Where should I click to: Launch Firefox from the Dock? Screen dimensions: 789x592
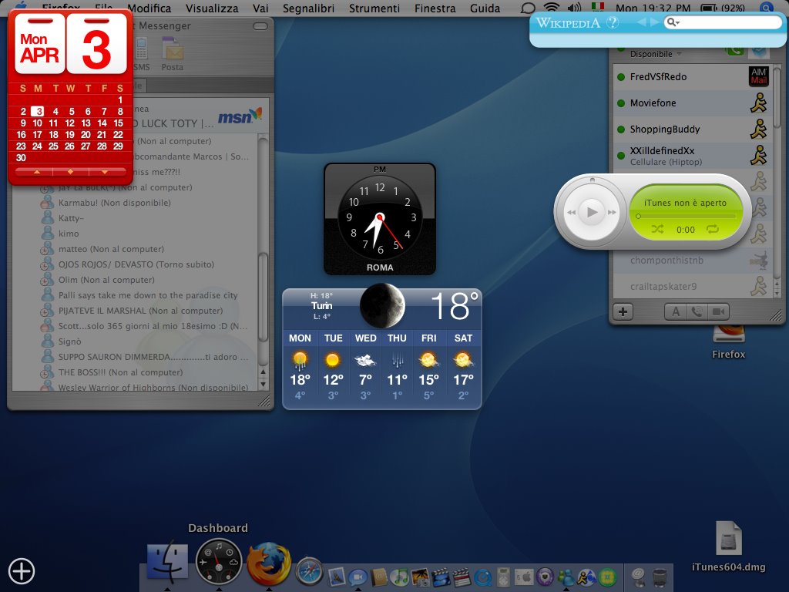[x=269, y=563]
